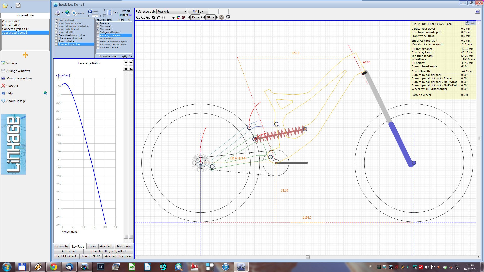484x272 pixels.
Task: Enable Show anti-squat lines checkbox
Action: [x=56, y=44]
